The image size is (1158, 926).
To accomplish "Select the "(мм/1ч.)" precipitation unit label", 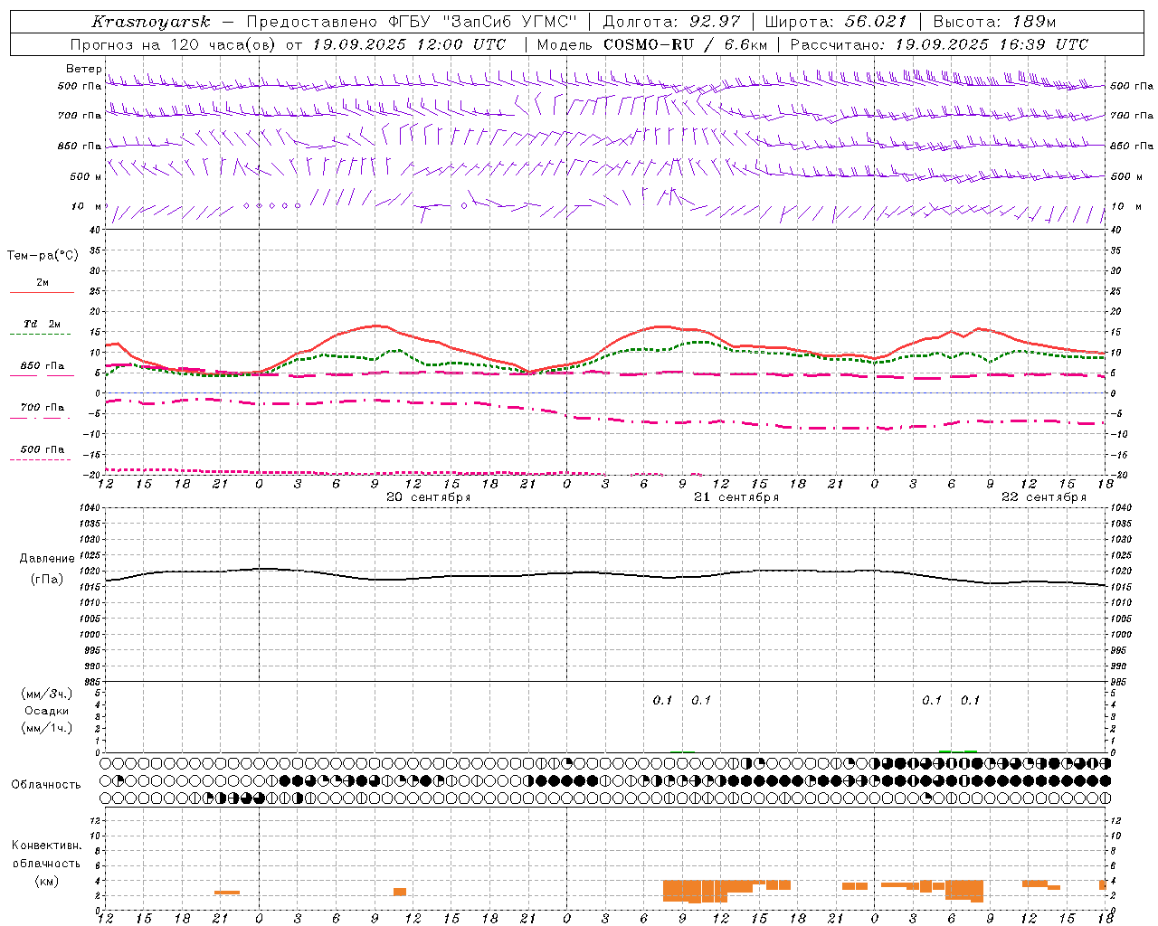I will (x=47, y=728).
